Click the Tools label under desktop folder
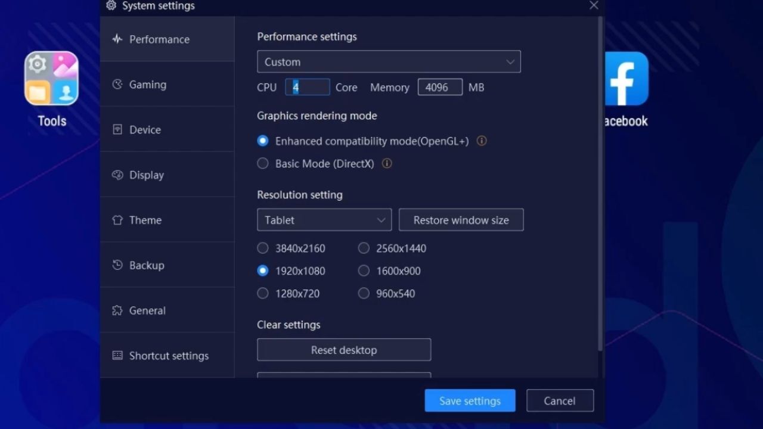Image resolution: width=763 pixels, height=429 pixels. (x=52, y=121)
